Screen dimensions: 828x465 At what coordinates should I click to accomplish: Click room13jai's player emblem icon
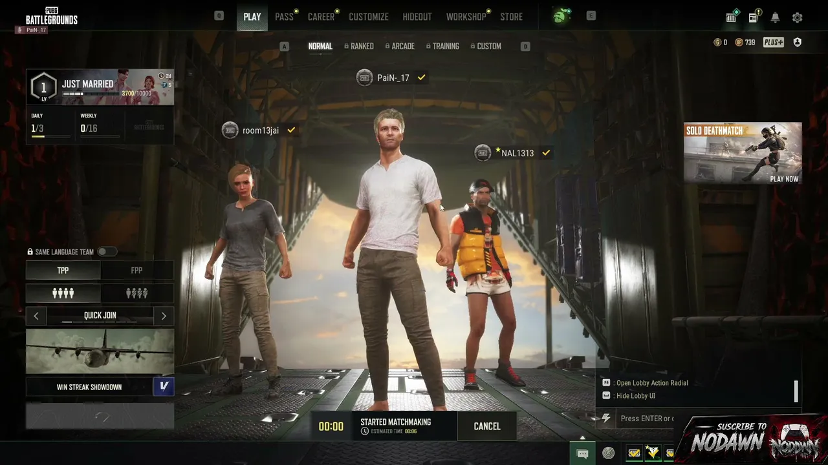[230, 130]
